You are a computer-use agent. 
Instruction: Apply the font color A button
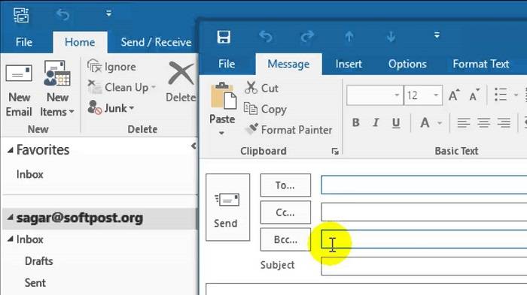pyautogui.click(x=425, y=122)
